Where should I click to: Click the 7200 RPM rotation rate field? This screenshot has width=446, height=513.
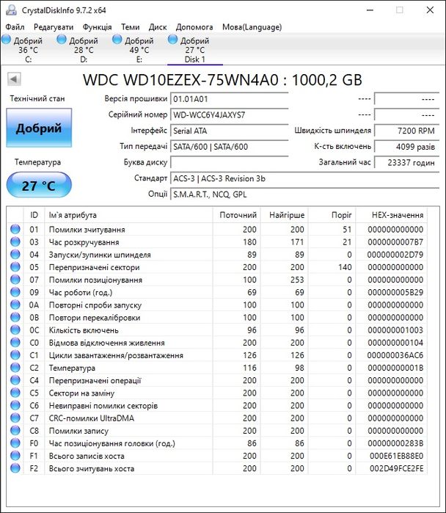[x=406, y=131]
